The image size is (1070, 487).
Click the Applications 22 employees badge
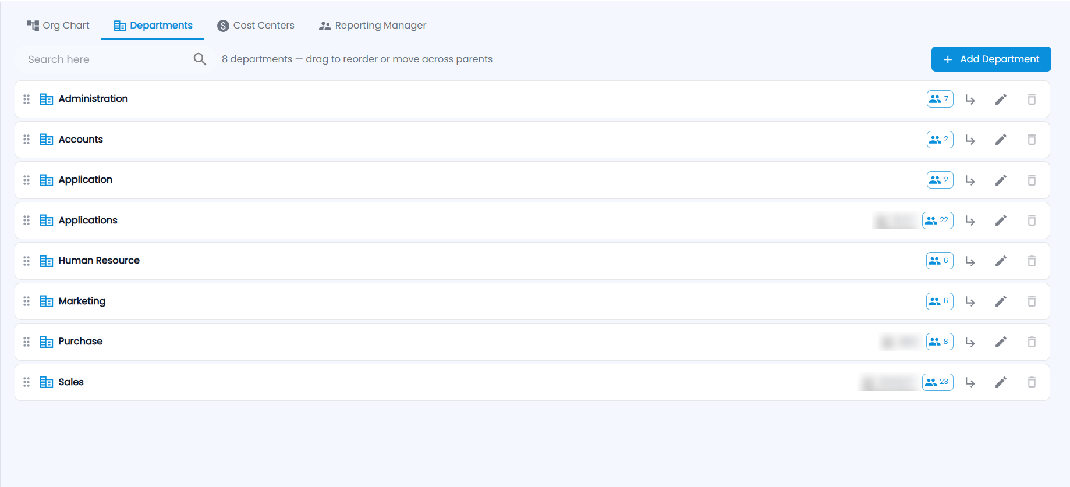(937, 221)
